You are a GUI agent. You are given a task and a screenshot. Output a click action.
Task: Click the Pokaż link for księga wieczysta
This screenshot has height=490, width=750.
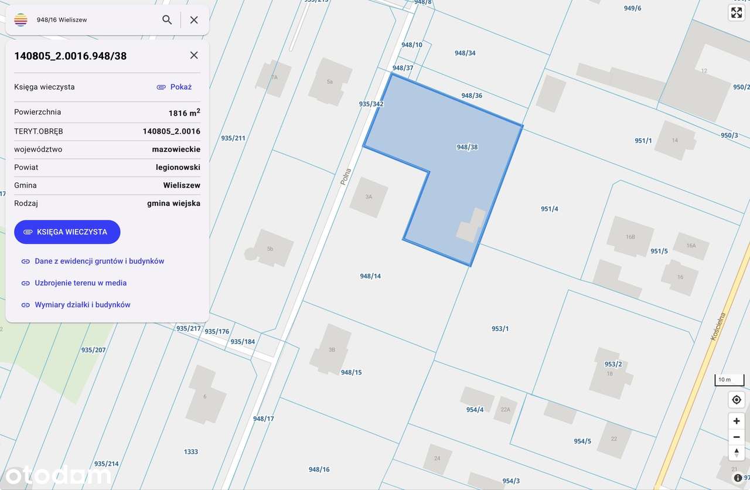point(174,87)
